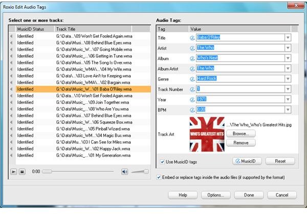This screenshot has height=214, width=307.
Task: Open the Track Number value dropdown
Action: [288, 89]
